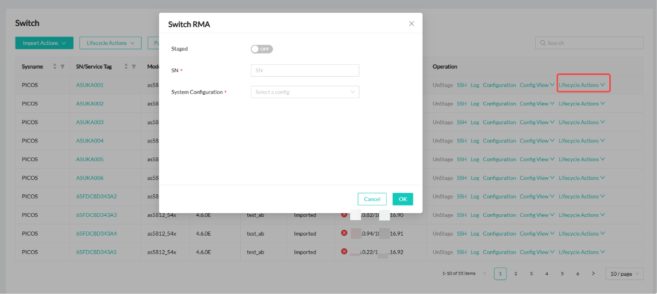Open the System Configuration dropdown
Screen dimensions: 657x294
pos(305,92)
